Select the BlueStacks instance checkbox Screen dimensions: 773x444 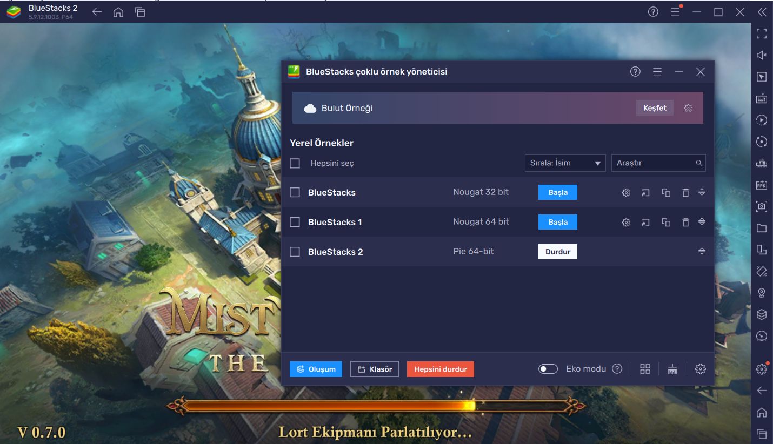click(295, 192)
